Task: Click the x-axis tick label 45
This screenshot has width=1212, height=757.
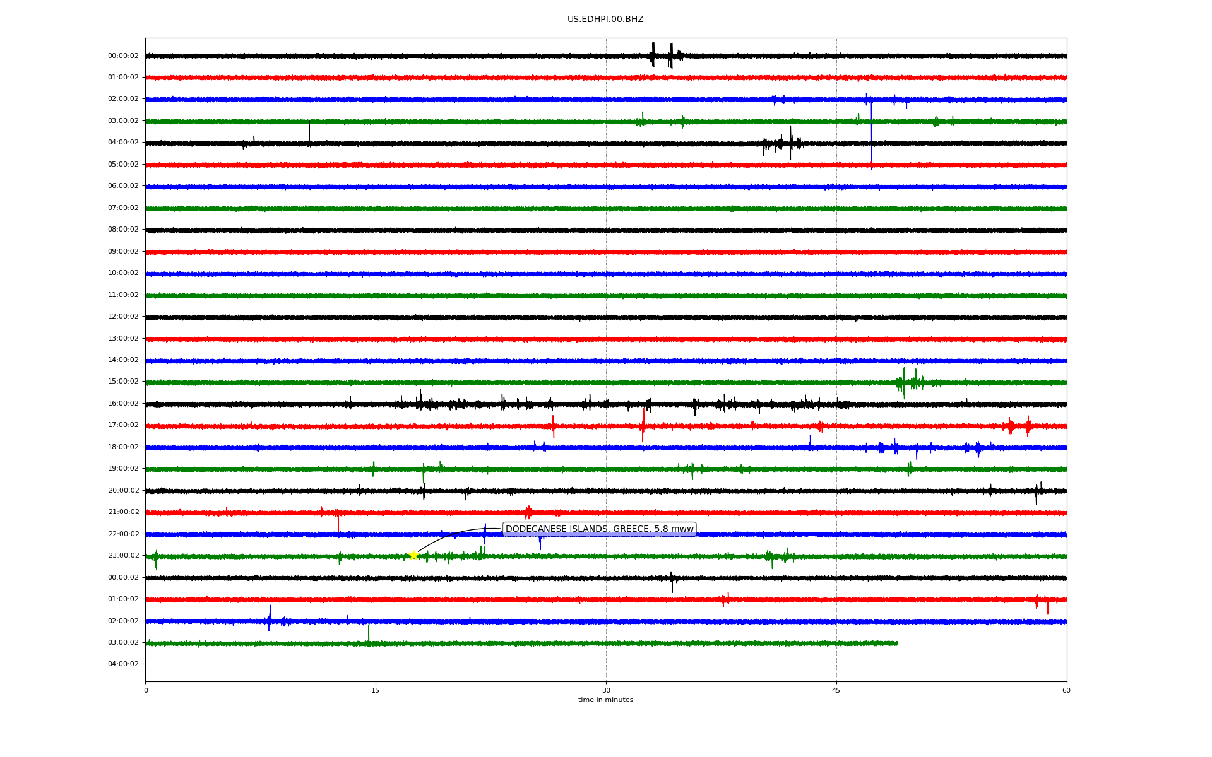Action: [836, 690]
